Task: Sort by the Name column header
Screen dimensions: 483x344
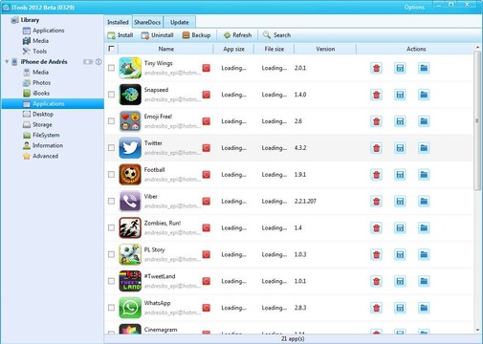Action: (x=165, y=49)
